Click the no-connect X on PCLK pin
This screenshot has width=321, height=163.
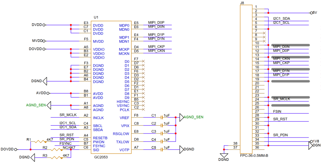point(143,110)
